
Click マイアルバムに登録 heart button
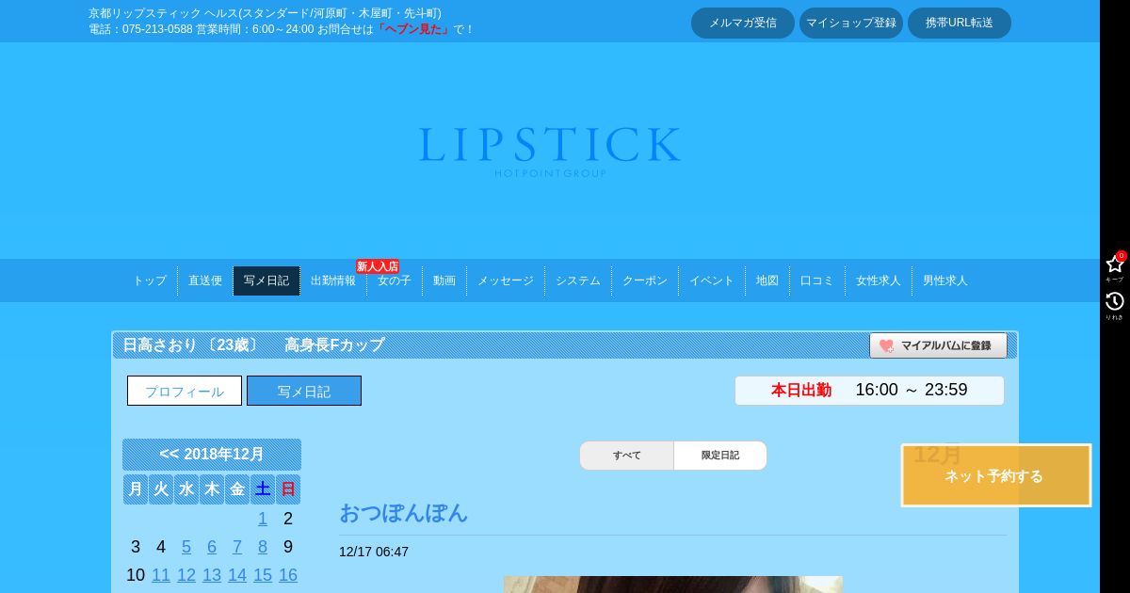pos(938,345)
